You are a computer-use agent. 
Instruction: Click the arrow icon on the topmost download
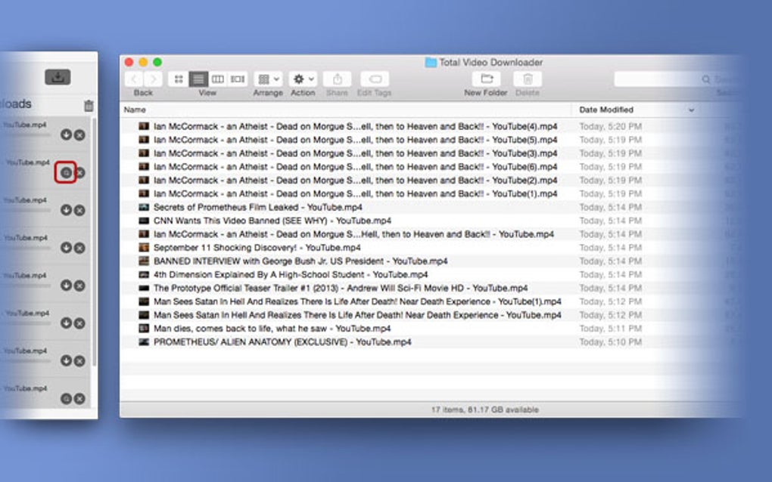pyautogui.click(x=66, y=134)
